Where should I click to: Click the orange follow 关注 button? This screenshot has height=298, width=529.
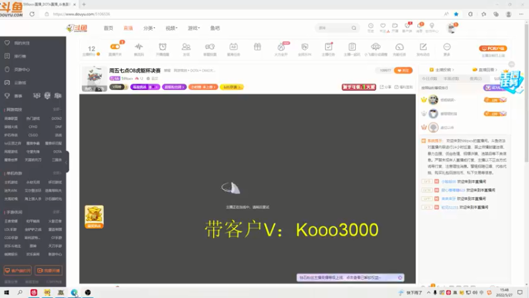click(403, 70)
